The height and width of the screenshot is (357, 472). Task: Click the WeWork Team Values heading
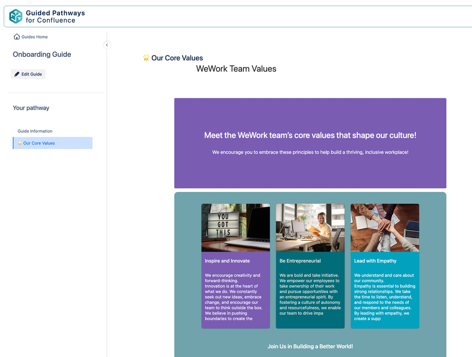236,69
